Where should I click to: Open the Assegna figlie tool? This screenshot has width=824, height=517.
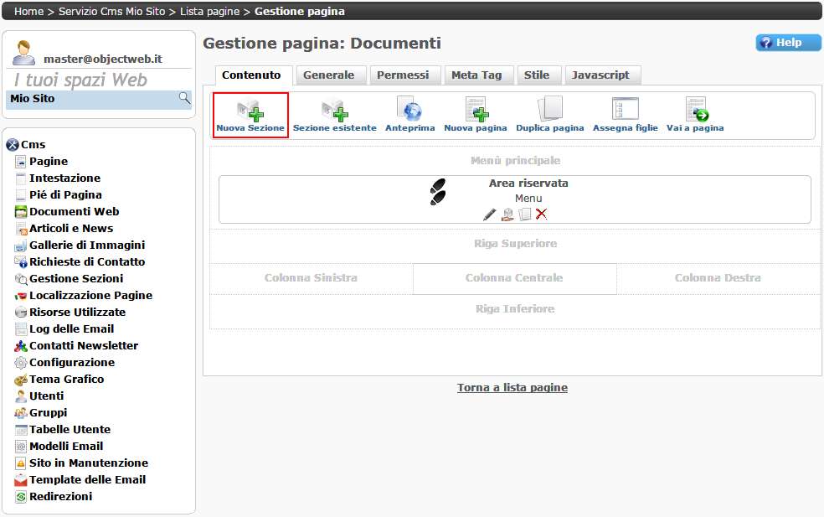click(625, 111)
